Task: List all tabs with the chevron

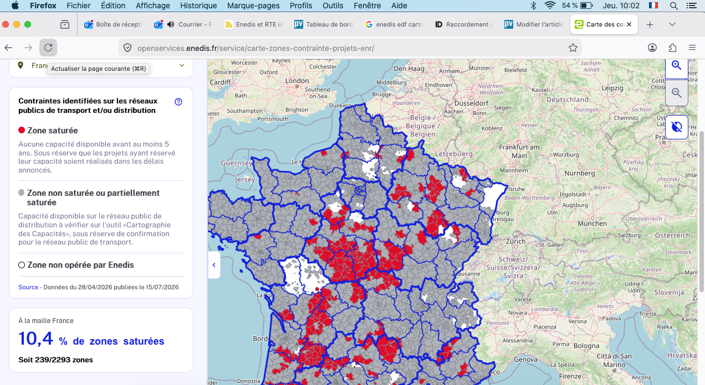Action: [x=672, y=24]
